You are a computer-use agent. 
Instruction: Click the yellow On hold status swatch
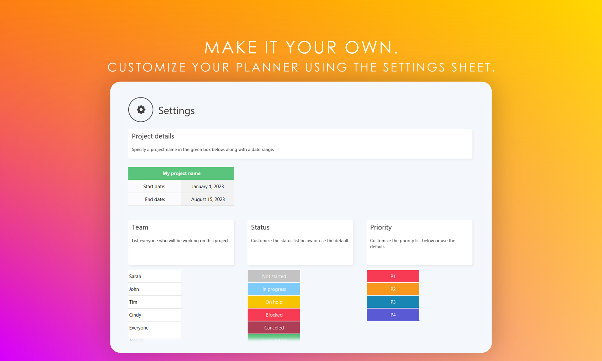coord(274,302)
